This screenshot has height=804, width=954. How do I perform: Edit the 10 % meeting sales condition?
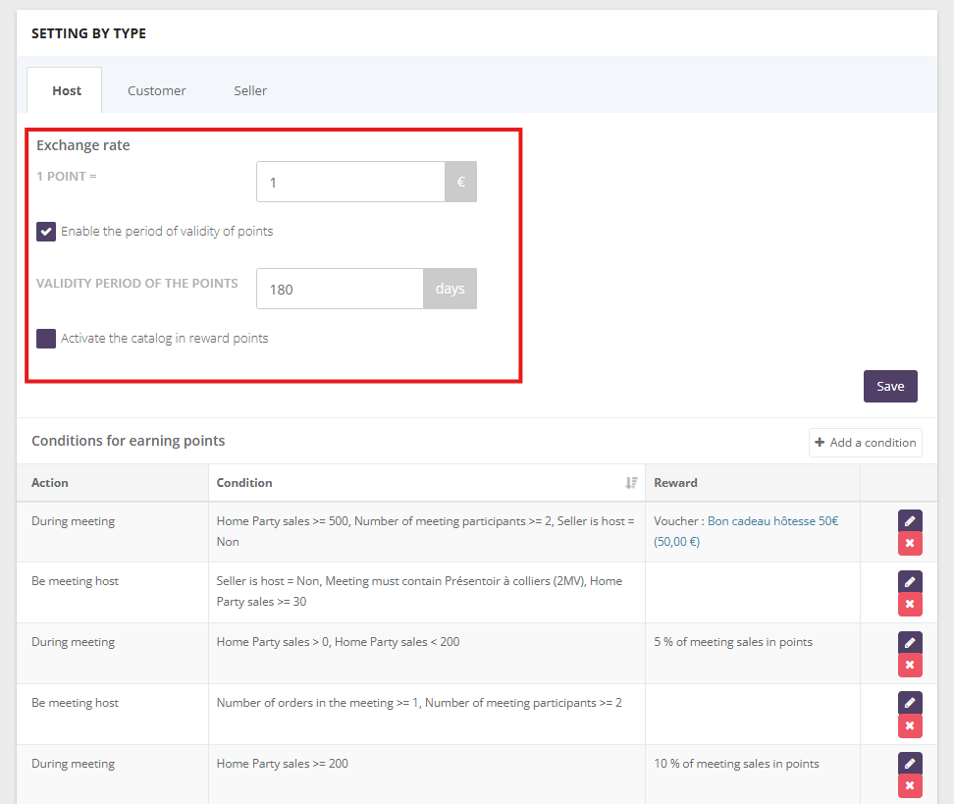point(909,764)
